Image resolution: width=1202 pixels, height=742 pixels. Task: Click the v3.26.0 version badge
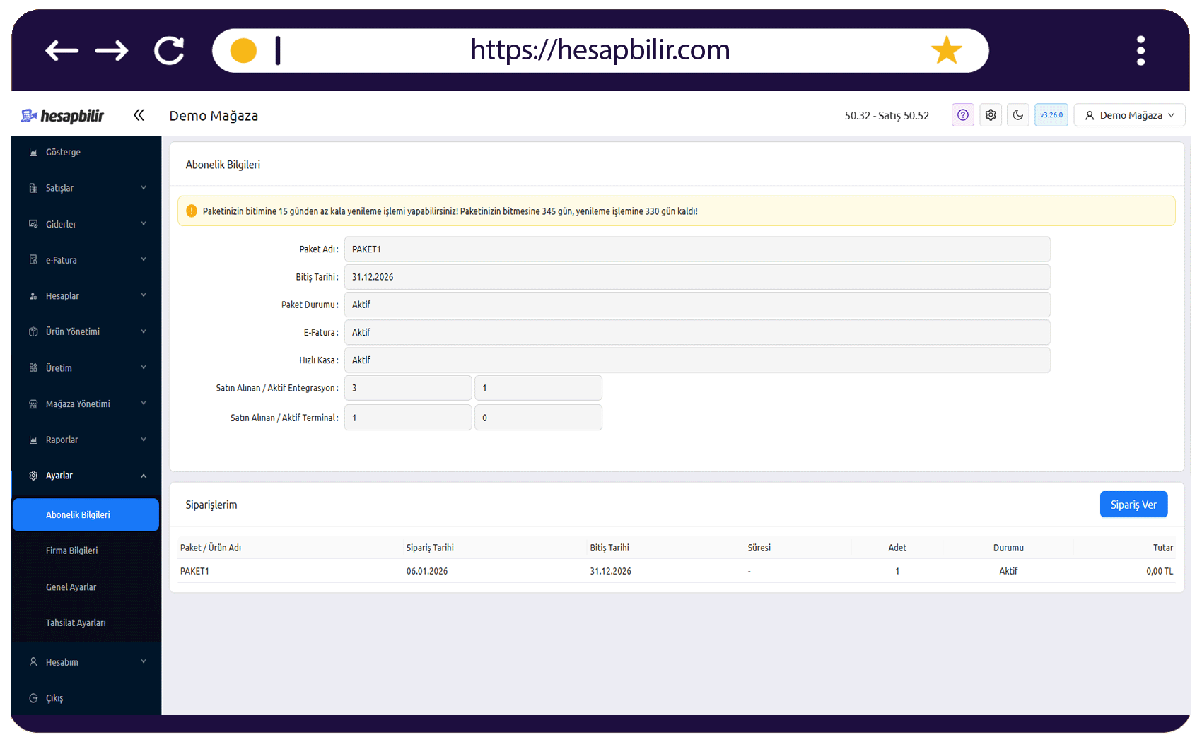[1051, 115]
